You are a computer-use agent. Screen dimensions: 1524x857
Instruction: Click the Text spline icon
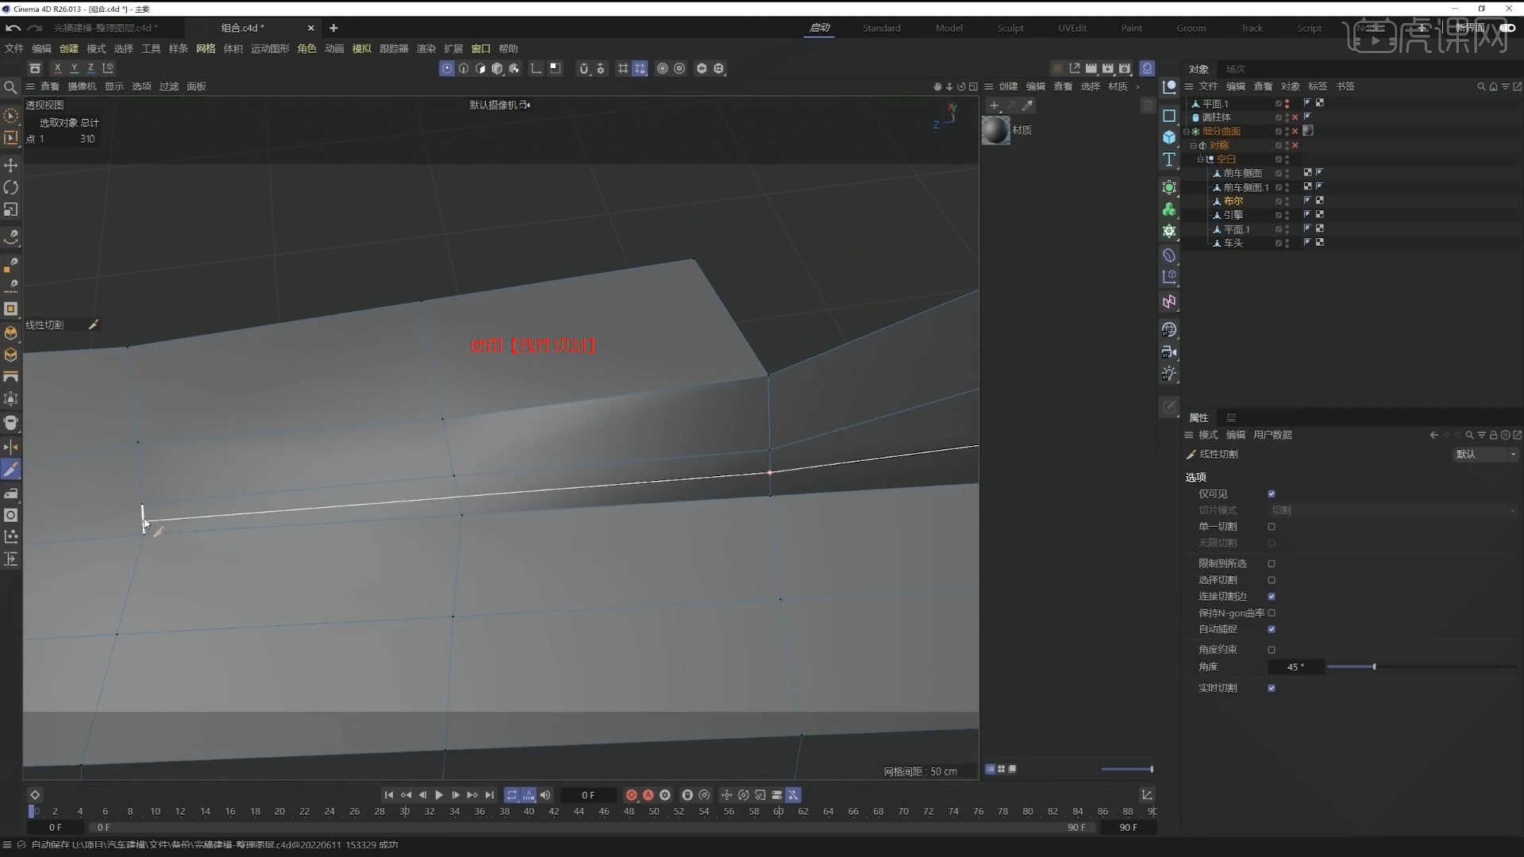click(x=1169, y=159)
